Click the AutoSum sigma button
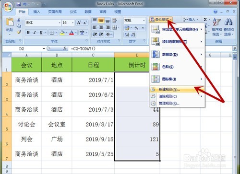This screenshot has width=240, height=174. click(x=205, y=20)
